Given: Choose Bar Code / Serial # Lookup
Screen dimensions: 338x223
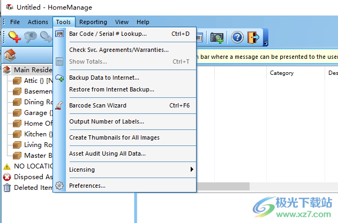Looking at the screenshot, I should pyautogui.click(x=108, y=34).
